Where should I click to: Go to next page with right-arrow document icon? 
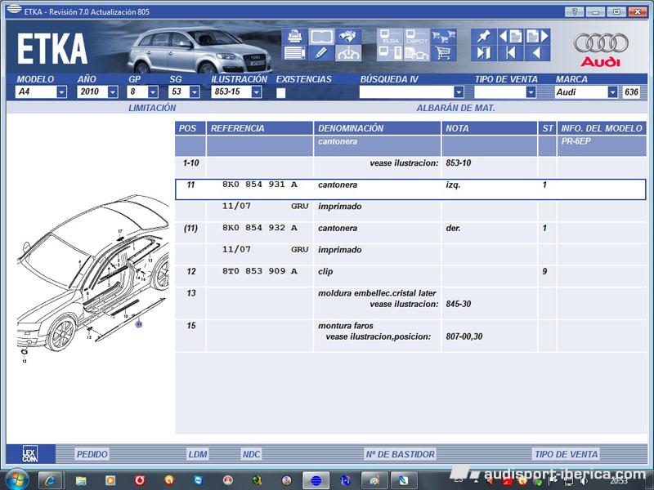[537, 36]
